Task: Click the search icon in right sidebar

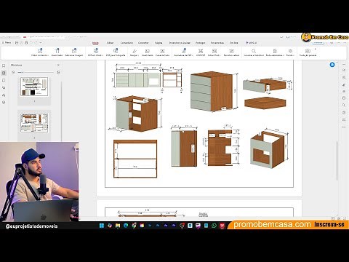Action: [x=344, y=106]
